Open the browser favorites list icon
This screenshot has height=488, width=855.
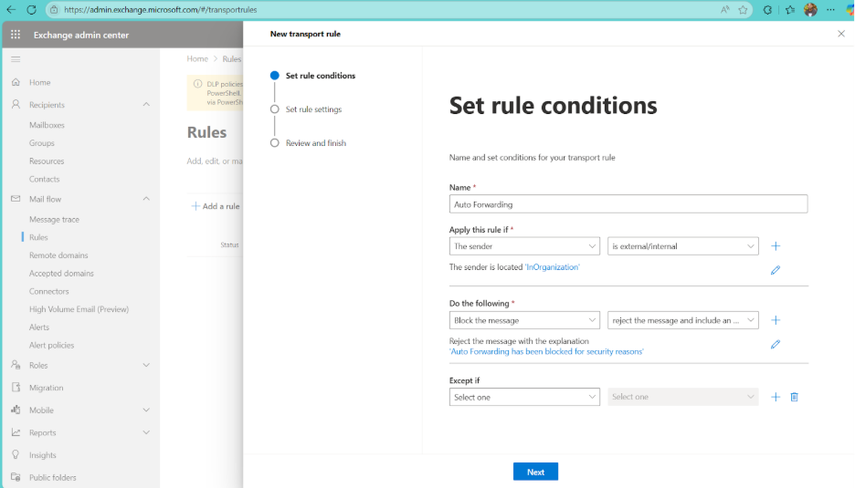click(789, 10)
